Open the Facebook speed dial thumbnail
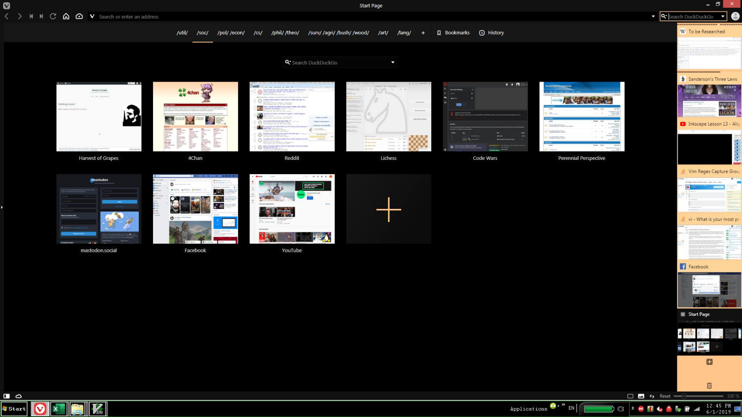Screen dimensions: 742x417 [195, 209]
